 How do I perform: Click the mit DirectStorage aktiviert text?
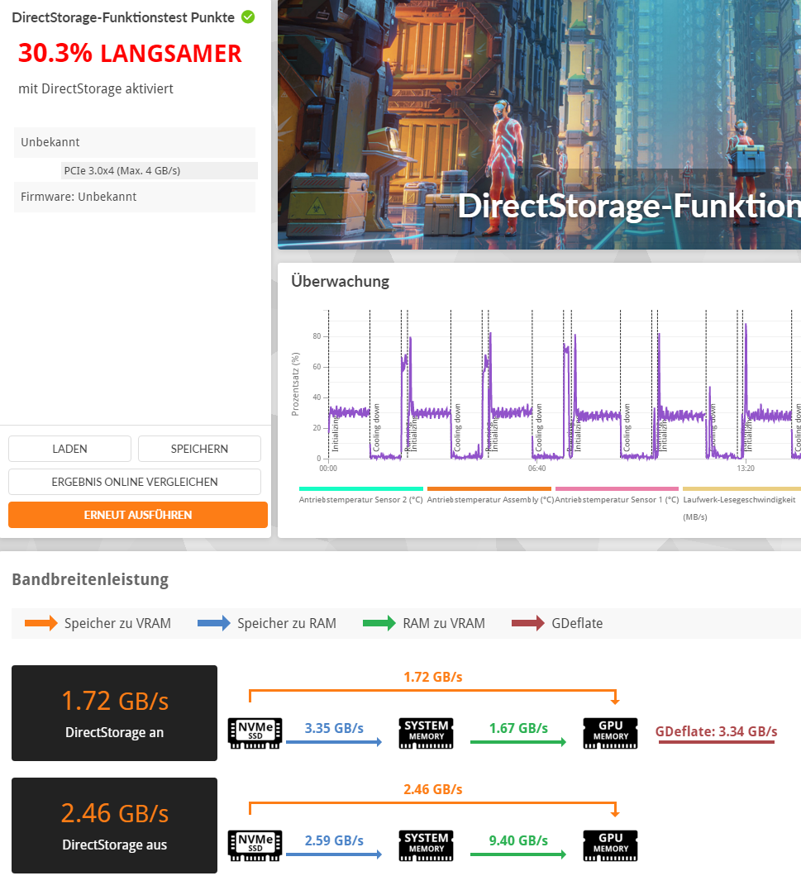(96, 89)
